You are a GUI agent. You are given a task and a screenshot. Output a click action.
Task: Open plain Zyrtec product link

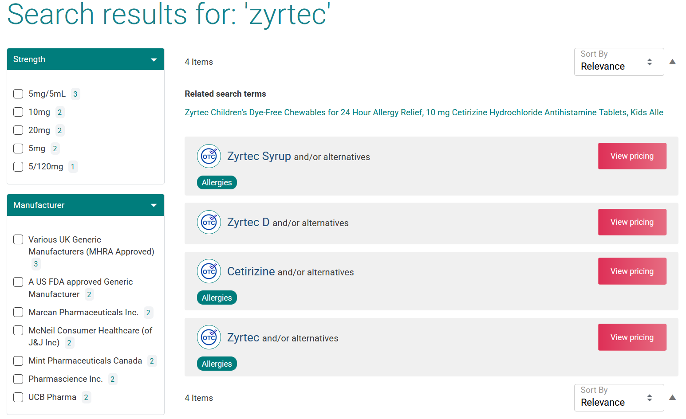(x=243, y=337)
